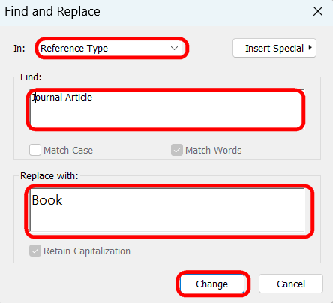Focus the Find text box
The image size is (333, 303).
coord(166,109)
